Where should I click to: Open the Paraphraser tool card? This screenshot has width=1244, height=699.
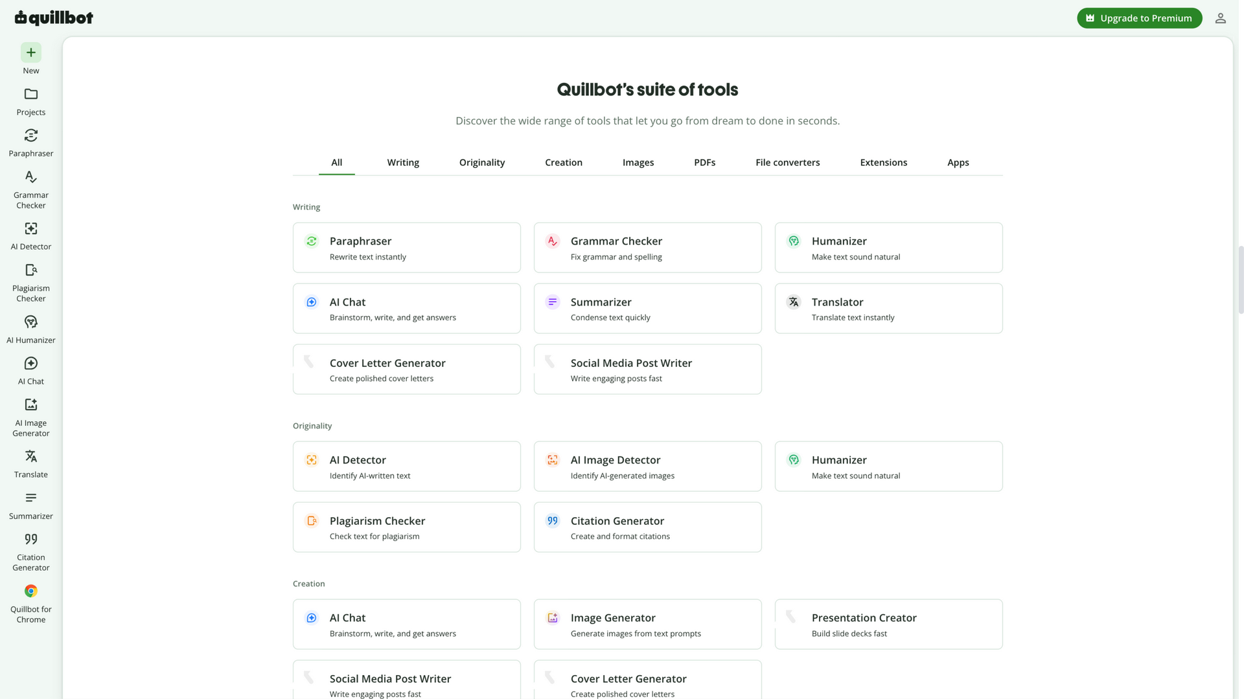click(x=407, y=248)
